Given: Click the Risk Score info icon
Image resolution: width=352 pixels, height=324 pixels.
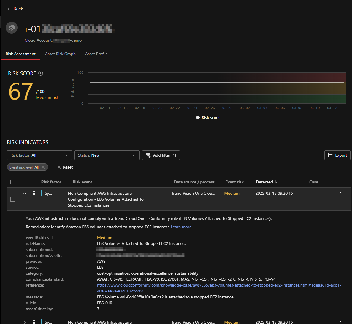Looking at the screenshot, I should [41, 73].
